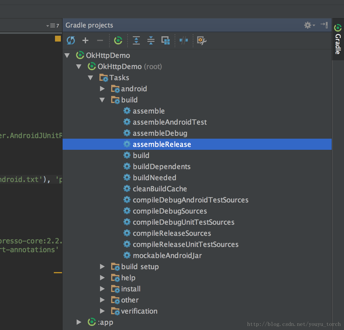Image resolution: width=344 pixels, height=330 pixels.
Task: Click OkHttpDemo (root) Gradle icon
Action: point(92,66)
